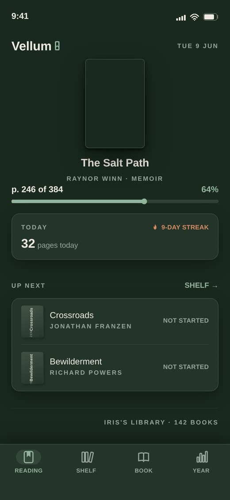The image size is (230, 500).
Task: Open The Salt Path book cover
Action: (x=115, y=103)
